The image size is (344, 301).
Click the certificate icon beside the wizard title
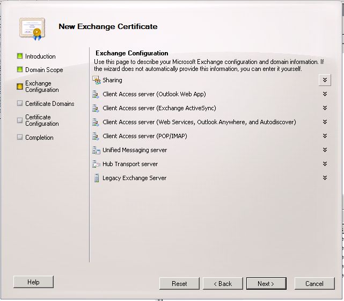(32, 29)
